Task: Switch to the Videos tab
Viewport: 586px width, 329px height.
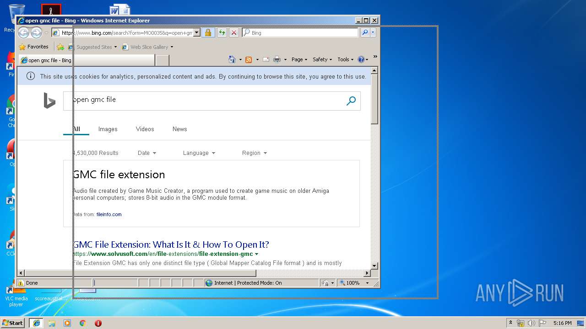Action: pos(145,129)
